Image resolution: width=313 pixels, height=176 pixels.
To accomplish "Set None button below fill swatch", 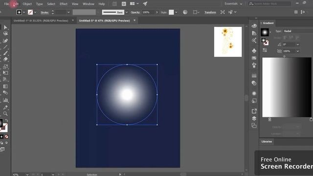I will [6, 137].
